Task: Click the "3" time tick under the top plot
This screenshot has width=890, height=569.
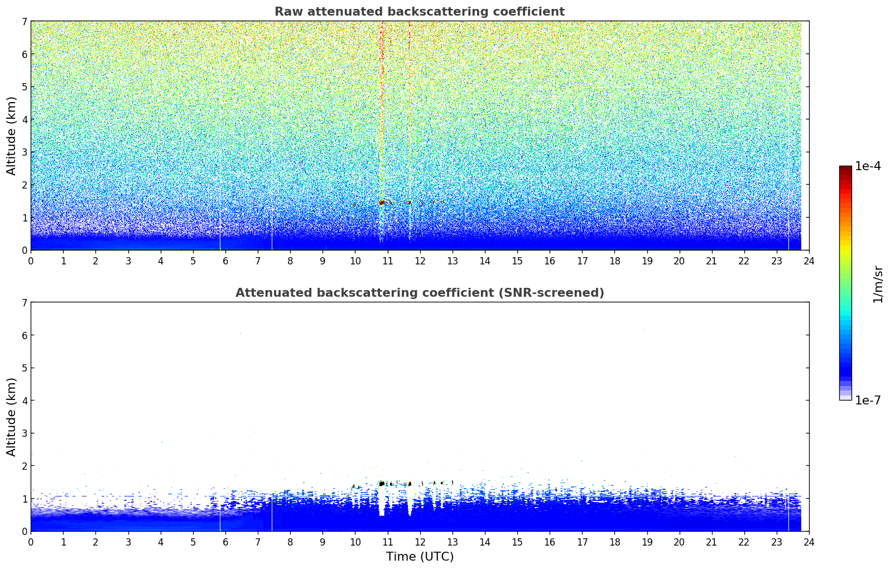Action: (128, 261)
